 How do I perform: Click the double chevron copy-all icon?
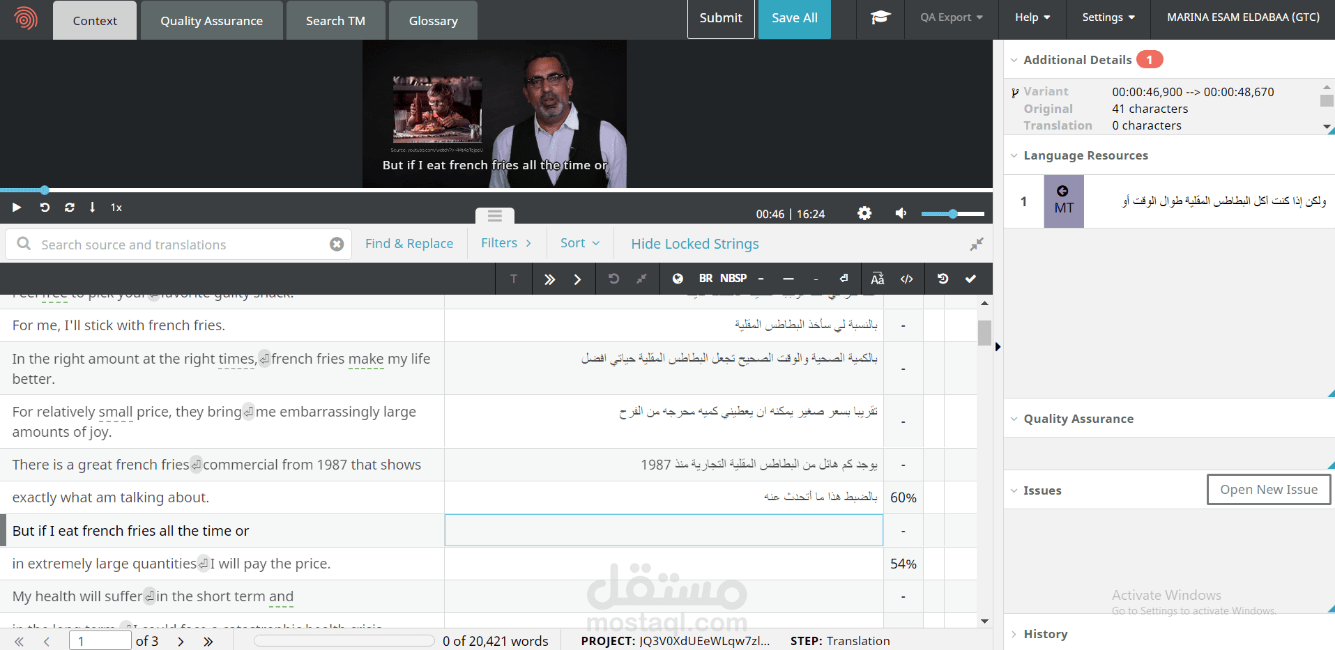549,279
